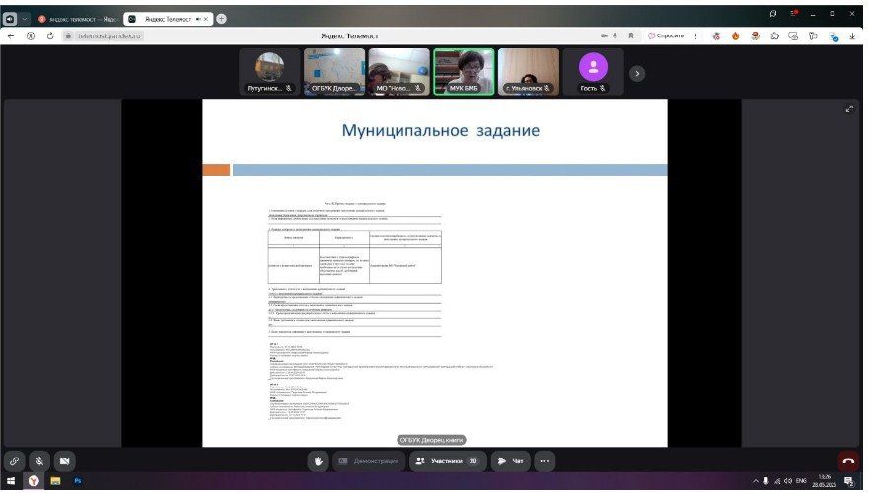Open the Windows Start menu

click(x=11, y=481)
